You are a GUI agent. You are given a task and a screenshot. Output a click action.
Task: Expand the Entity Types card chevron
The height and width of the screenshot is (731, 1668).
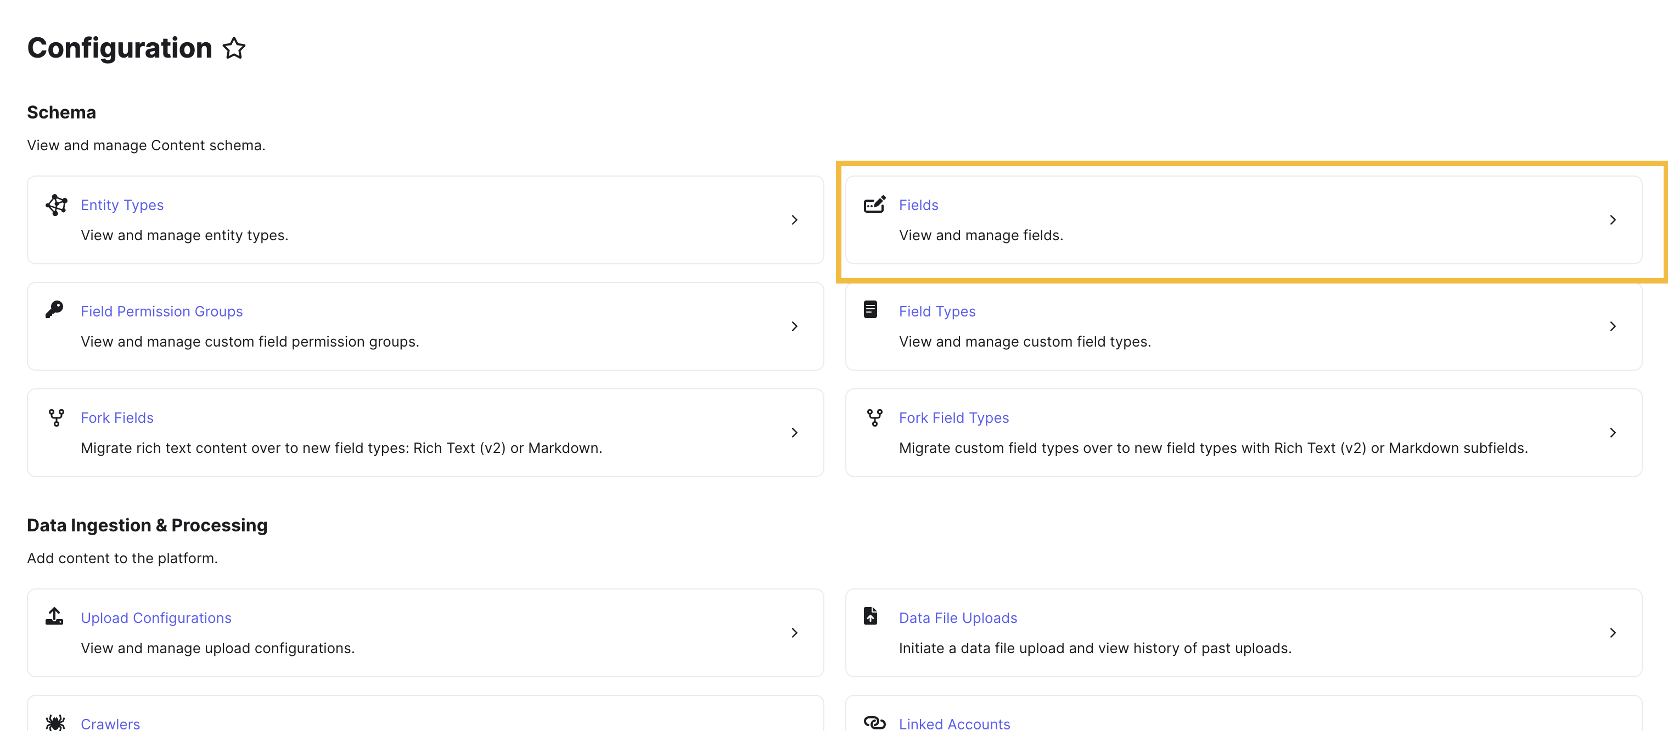tap(795, 220)
